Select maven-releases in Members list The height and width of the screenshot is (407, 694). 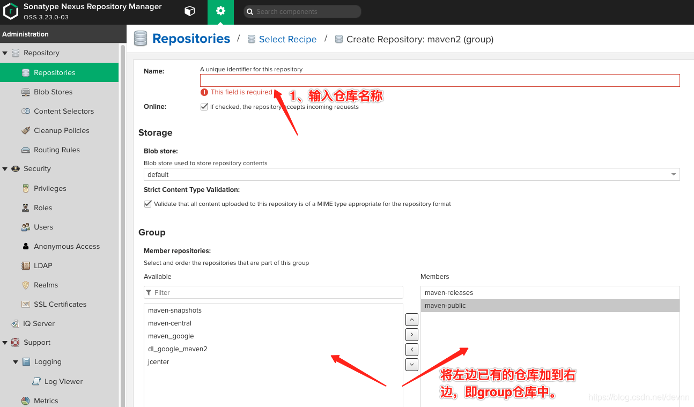[x=550, y=293]
